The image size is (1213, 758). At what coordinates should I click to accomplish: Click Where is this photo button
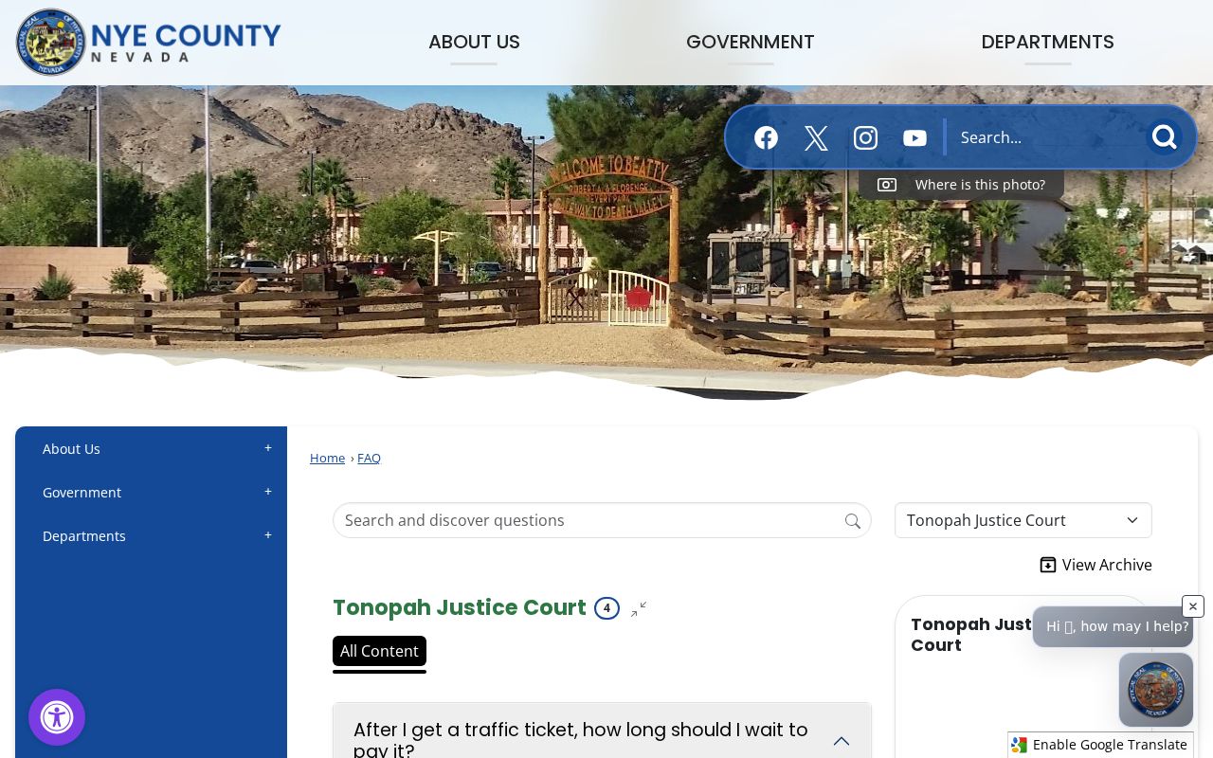(961, 185)
